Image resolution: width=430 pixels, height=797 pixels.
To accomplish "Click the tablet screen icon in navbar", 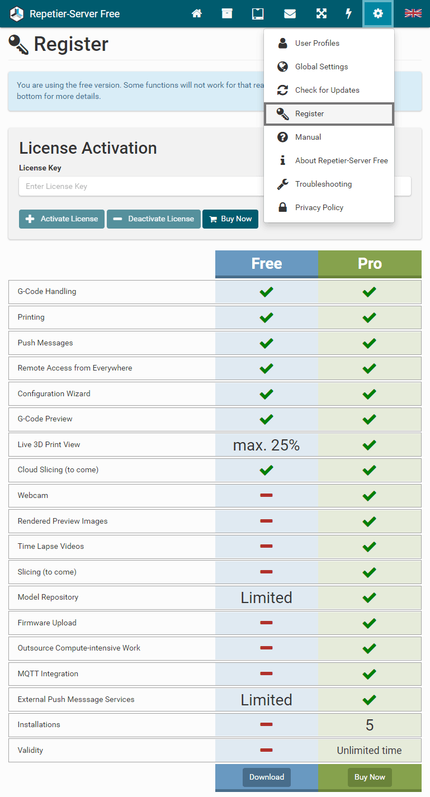I will [x=258, y=14].
